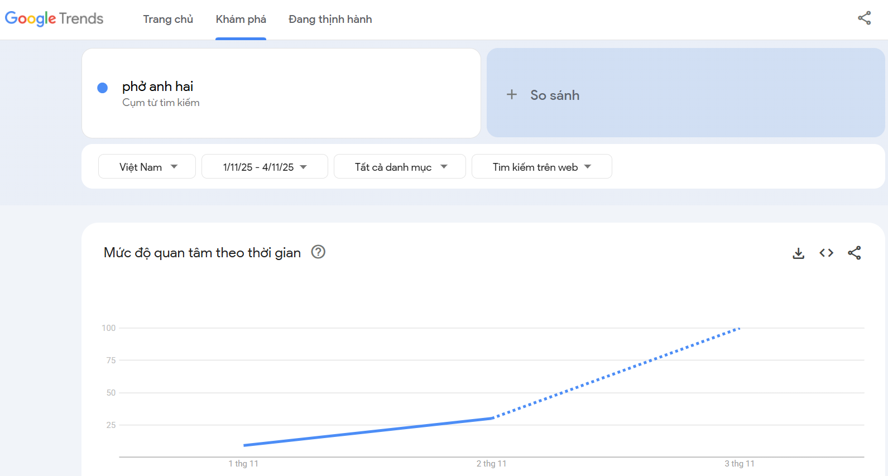Edit the search term phở anh hai
The image size is (888, 476).
158,86
